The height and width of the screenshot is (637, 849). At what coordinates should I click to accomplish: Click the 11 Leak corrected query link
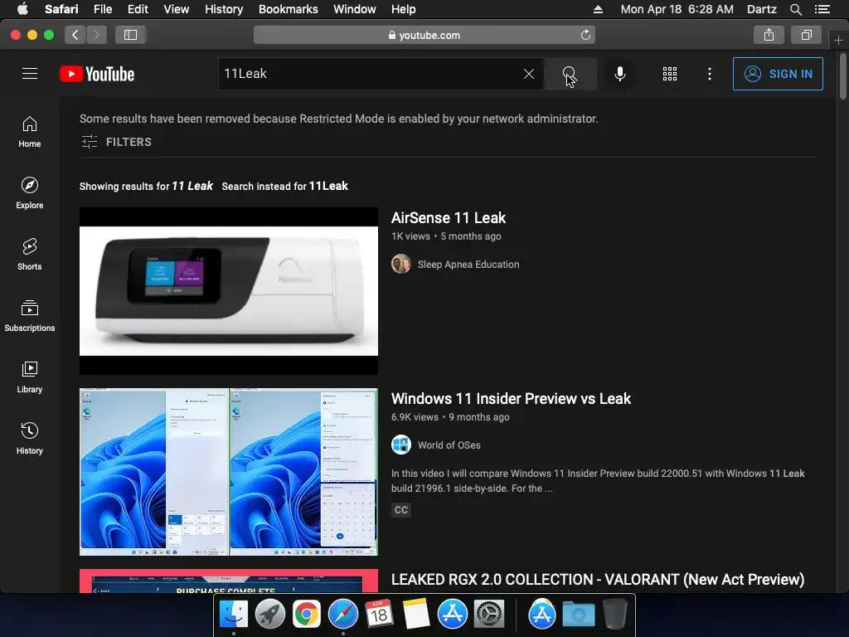tap(192, 186)
